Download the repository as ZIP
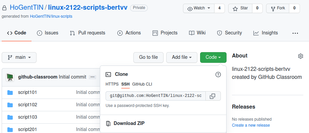Image resolution: width=309 pixels, height=133 pixels. coord(125,123)
